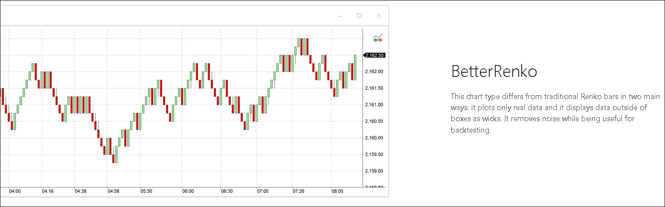Click the 2,159.00 price axis label
665x207 pixels.
(x=374, y=171)
